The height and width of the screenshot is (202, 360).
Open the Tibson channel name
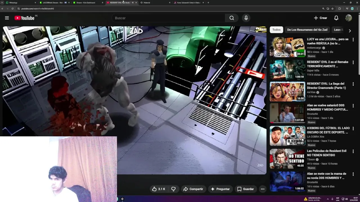311,159
